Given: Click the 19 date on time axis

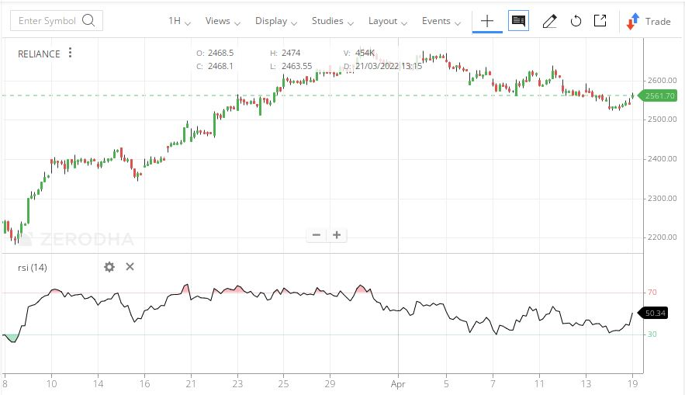Looking at the screenshot, I should tap(632, 383).
